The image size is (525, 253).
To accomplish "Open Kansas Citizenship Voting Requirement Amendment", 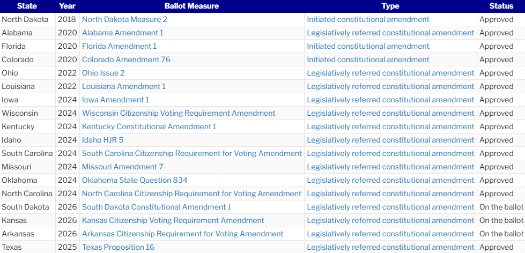I will (173, 220).
